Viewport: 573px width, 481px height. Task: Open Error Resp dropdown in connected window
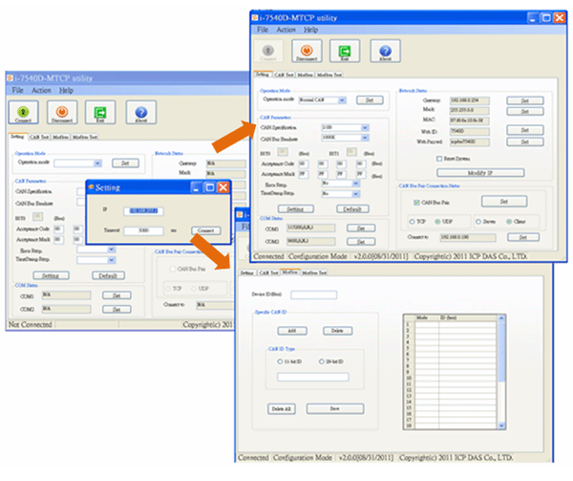pos(356,184)
